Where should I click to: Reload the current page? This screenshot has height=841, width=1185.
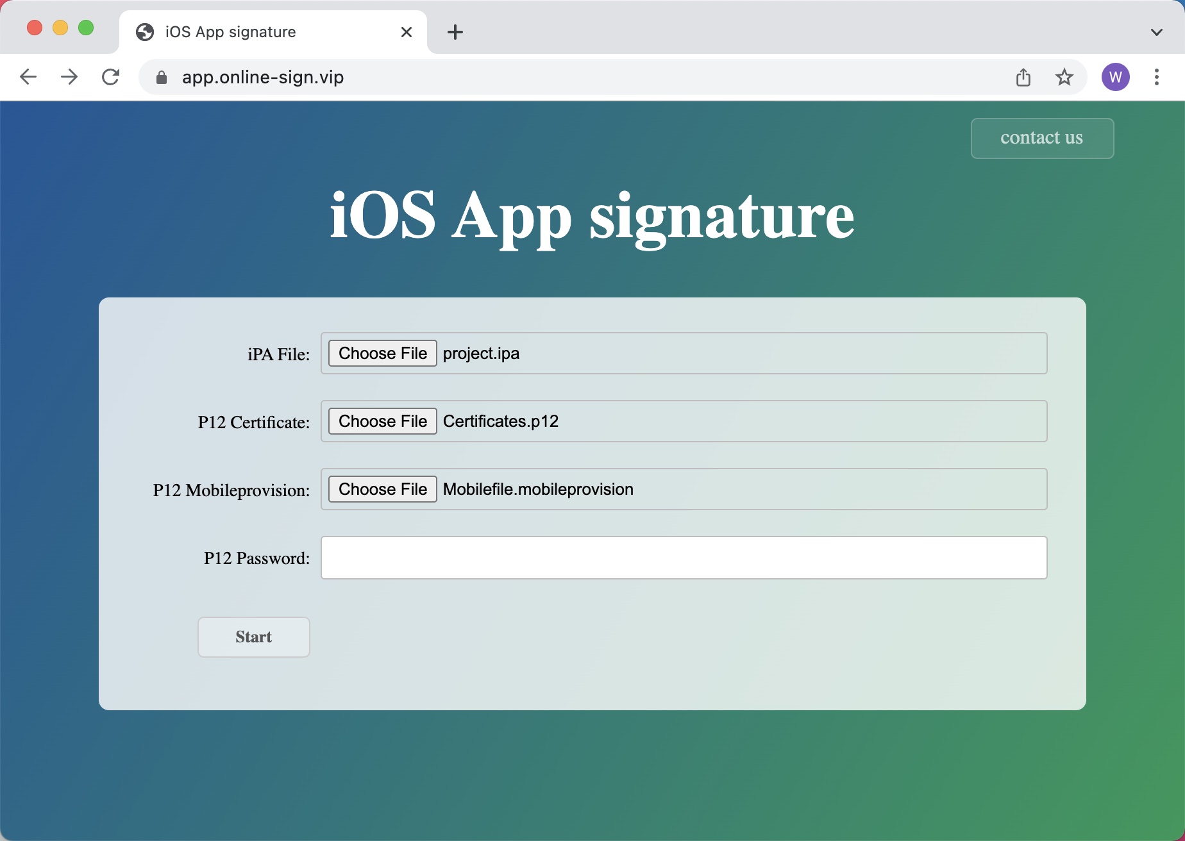(x=111, y=77)
